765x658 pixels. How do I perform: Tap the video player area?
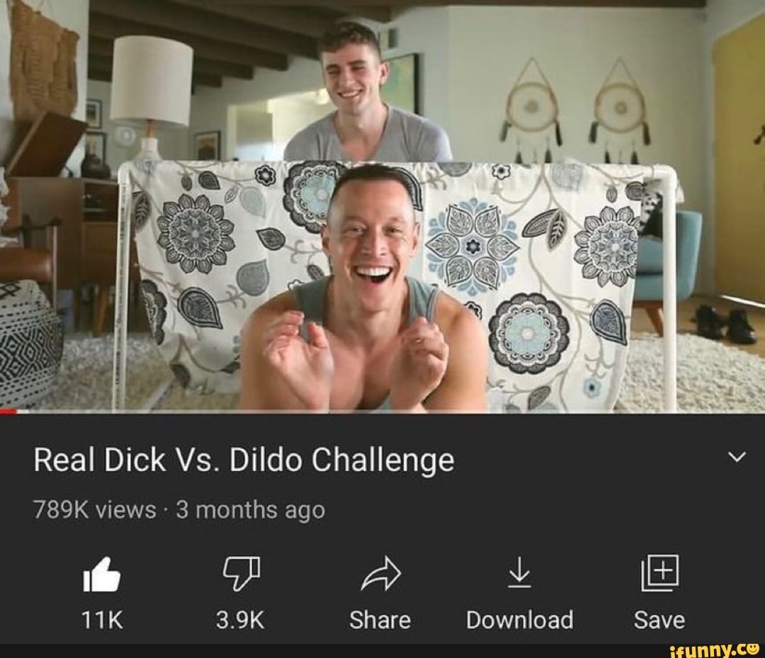382,207
